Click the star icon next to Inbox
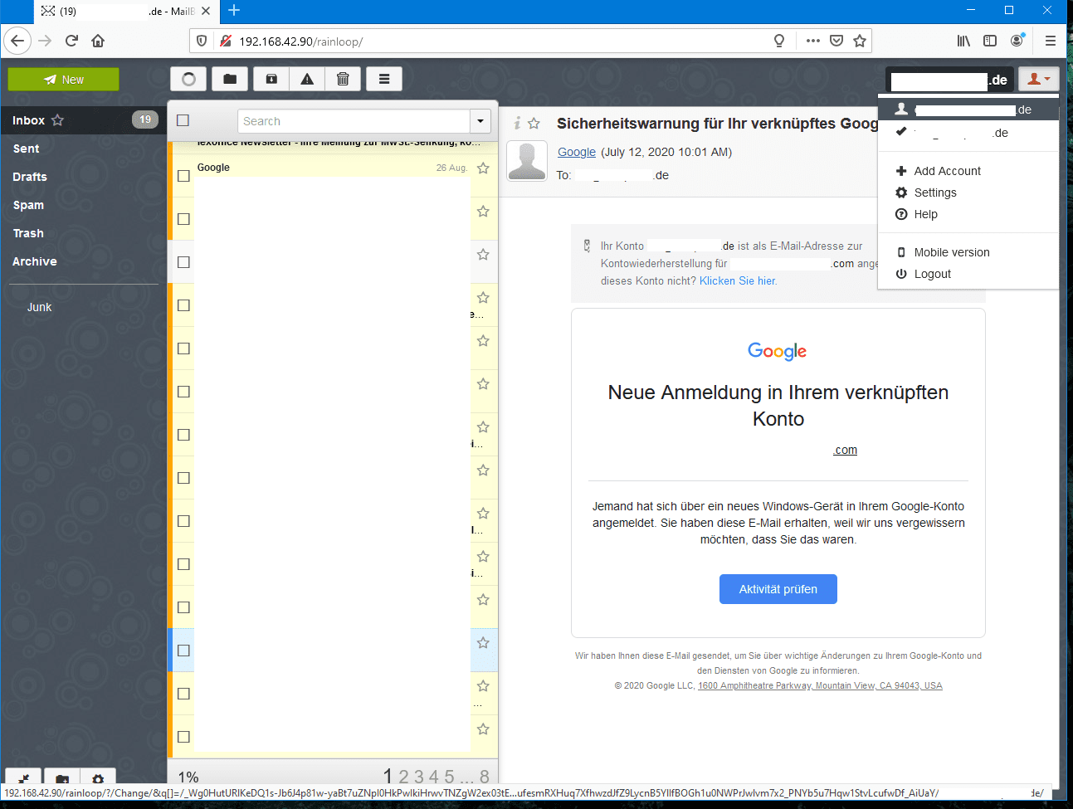 tap(57, 120)
